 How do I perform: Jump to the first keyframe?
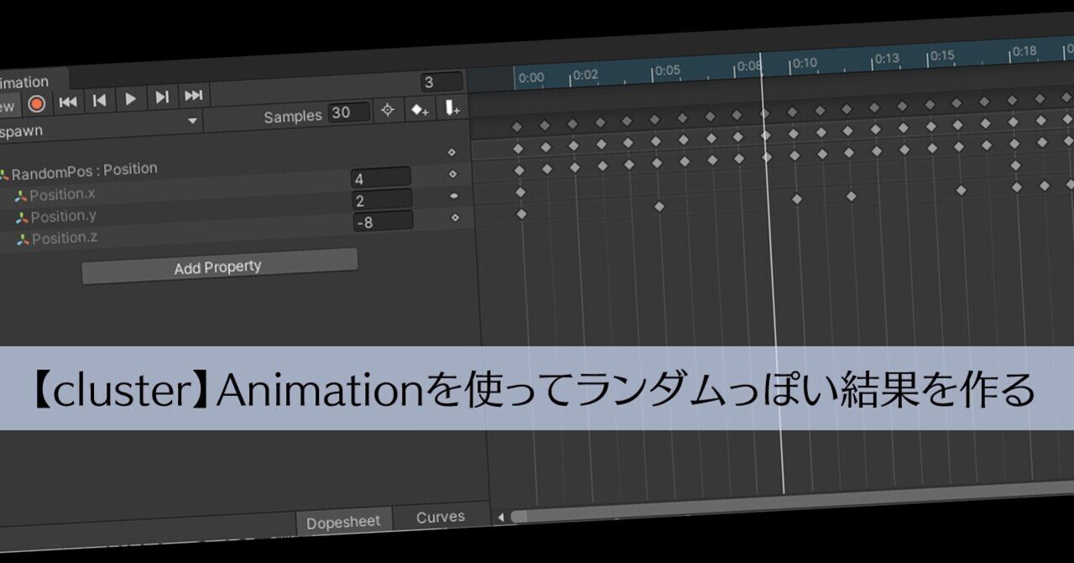[x=67, y=99]
